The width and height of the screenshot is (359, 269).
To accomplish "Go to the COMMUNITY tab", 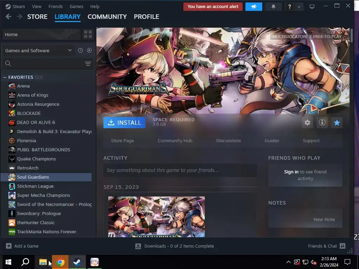I will (107, 17).
